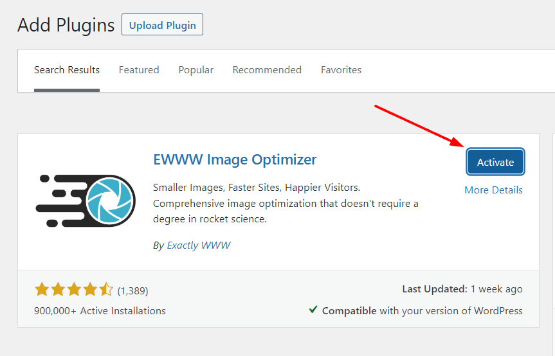
Task: Click the green compatibility checkmark icon
Action: (x=313, y=310)
